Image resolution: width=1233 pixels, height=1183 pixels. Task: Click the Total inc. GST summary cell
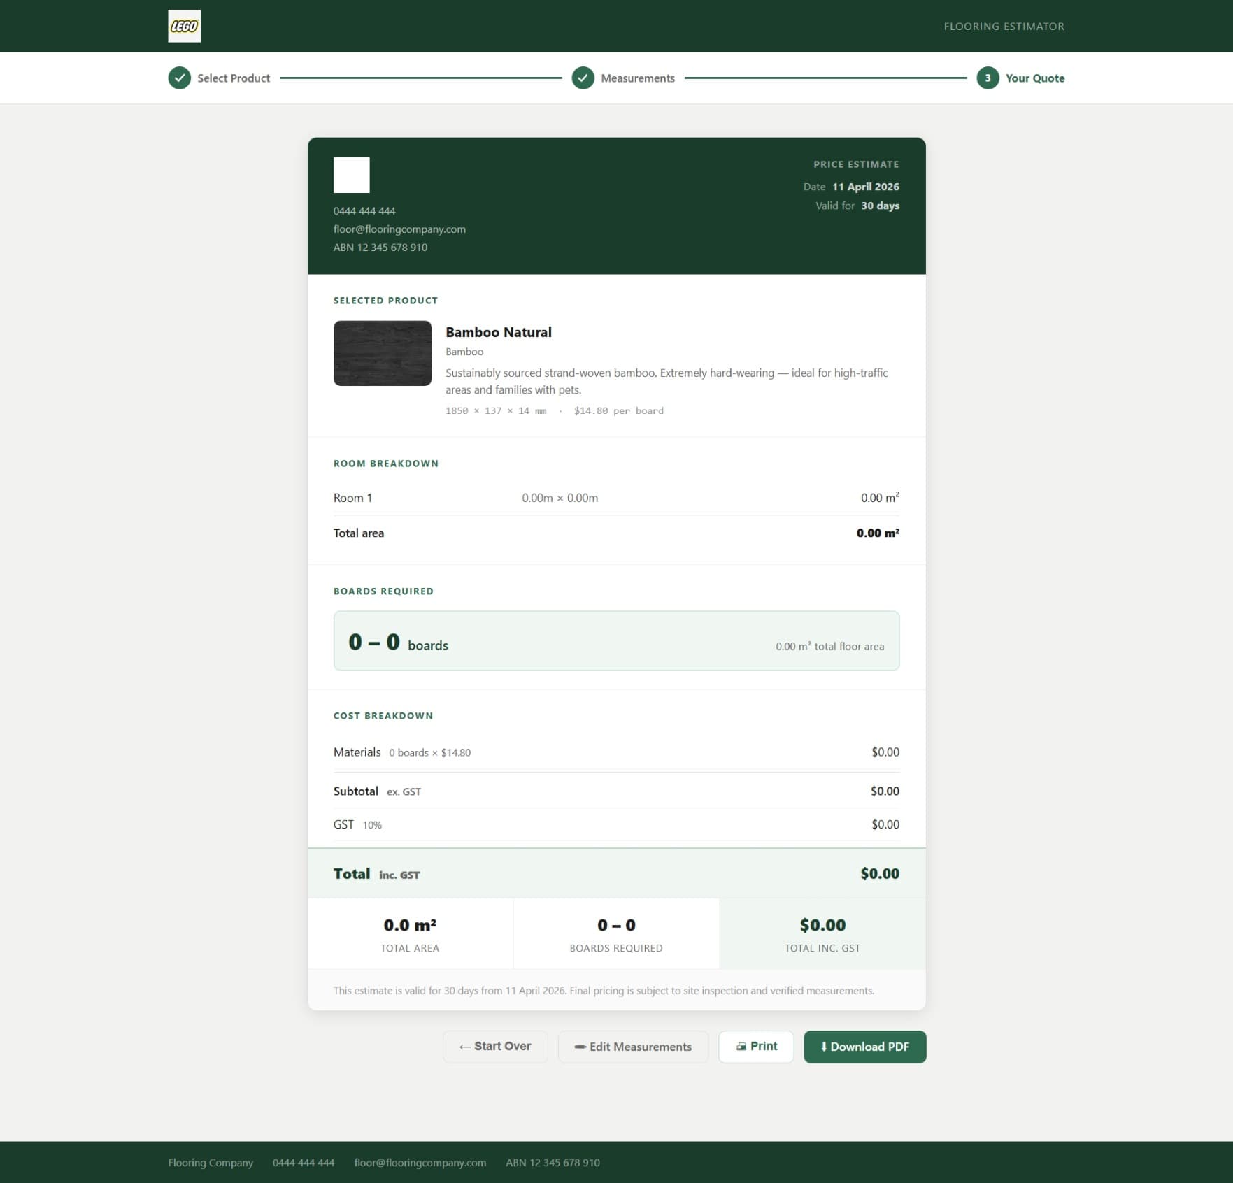tap(822, 933)
